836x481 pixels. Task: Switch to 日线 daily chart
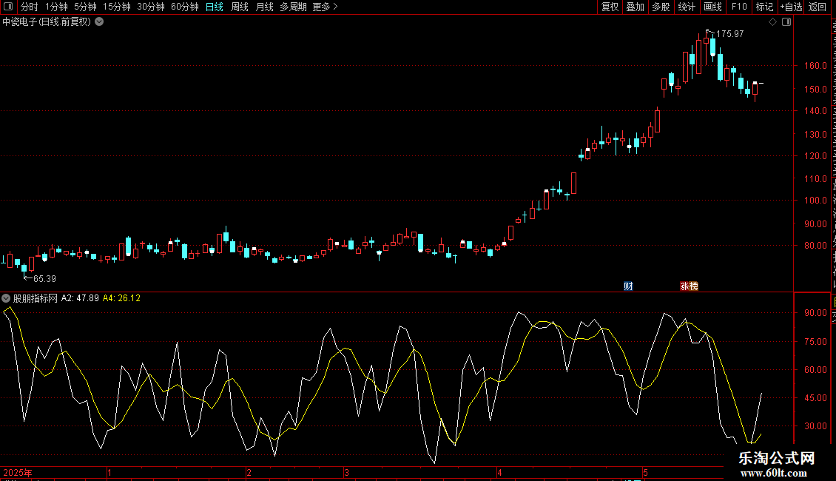215,7
